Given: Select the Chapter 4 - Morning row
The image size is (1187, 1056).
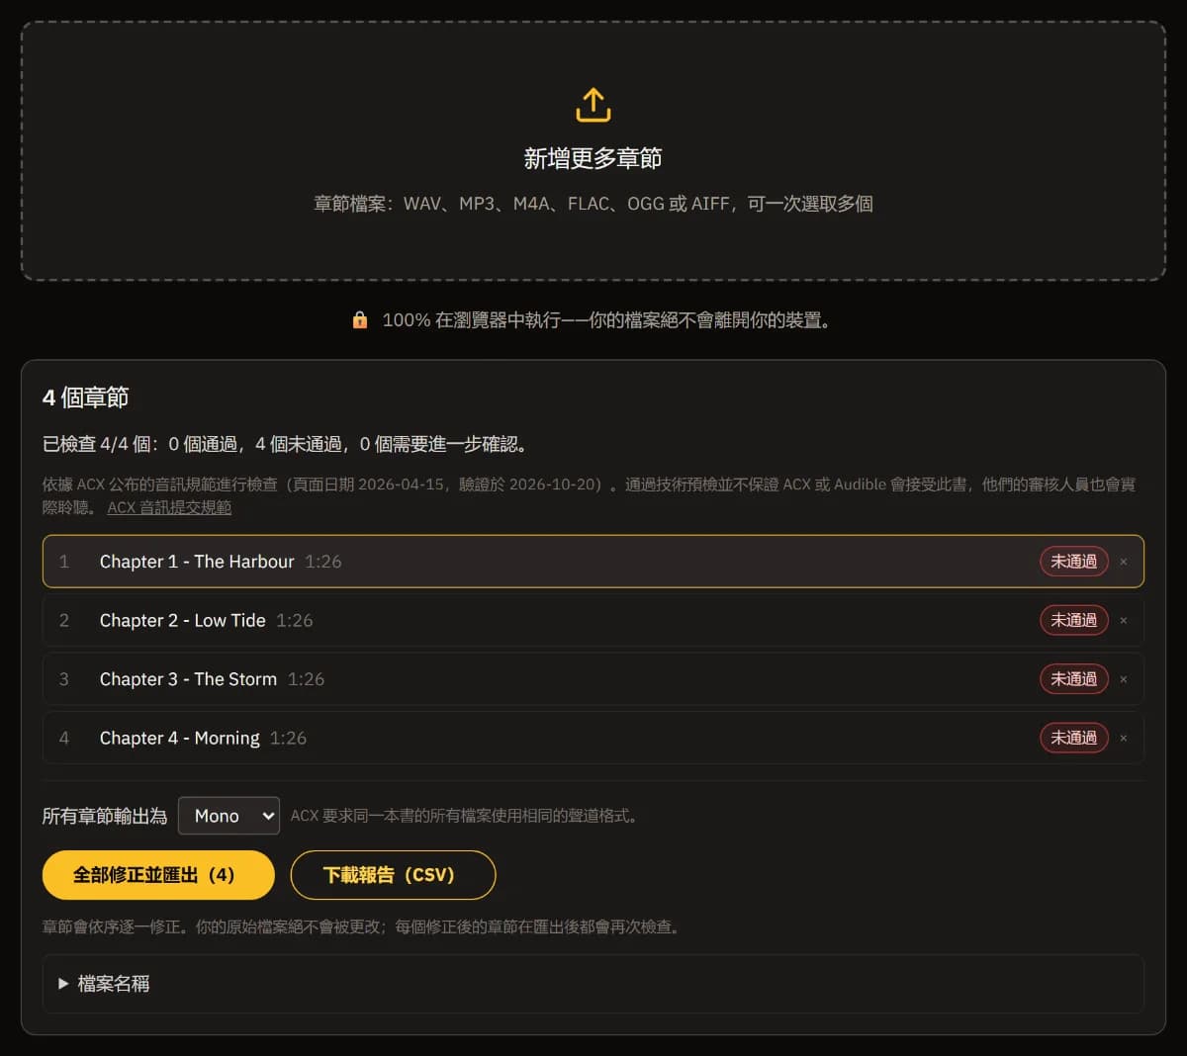Looking at the screenshot, I should [593, 738].
